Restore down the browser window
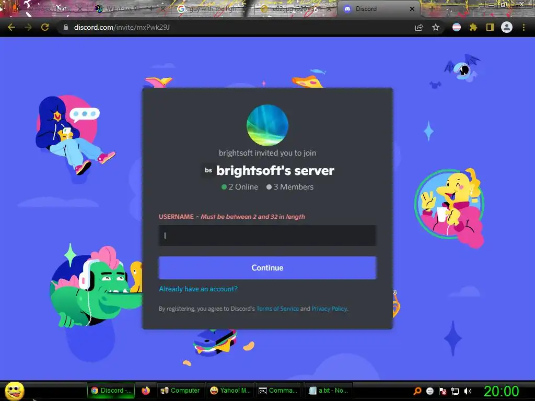 coord(503,4)
